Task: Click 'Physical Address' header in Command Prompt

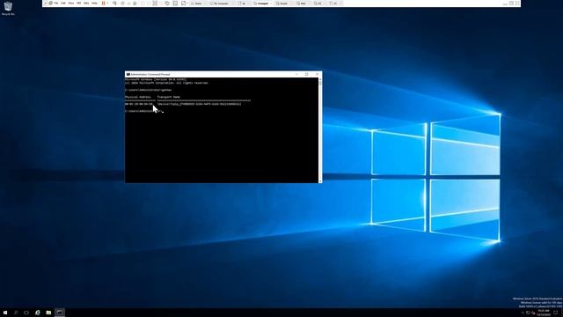Action: pyautogui.click(x=137, y=97)
